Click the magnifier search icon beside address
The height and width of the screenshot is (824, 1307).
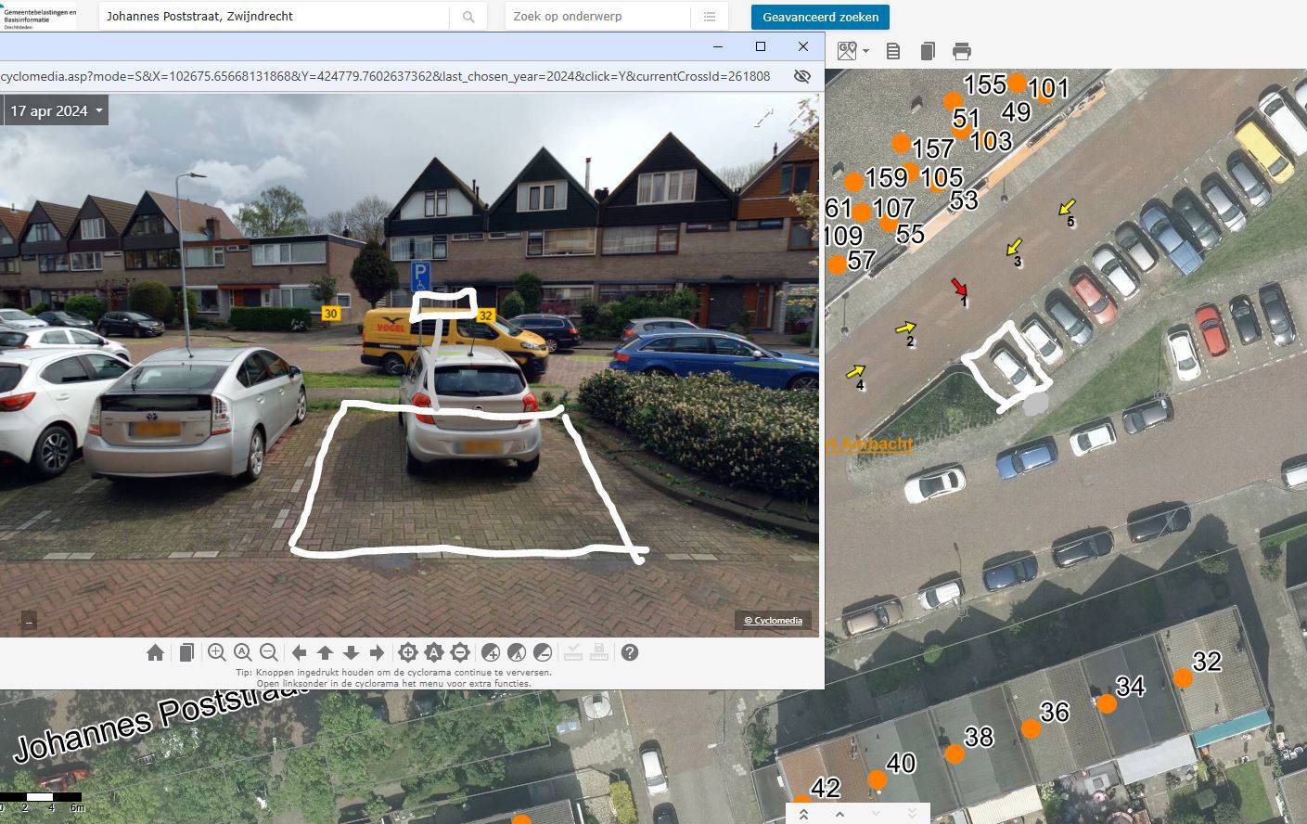(468, 17)
